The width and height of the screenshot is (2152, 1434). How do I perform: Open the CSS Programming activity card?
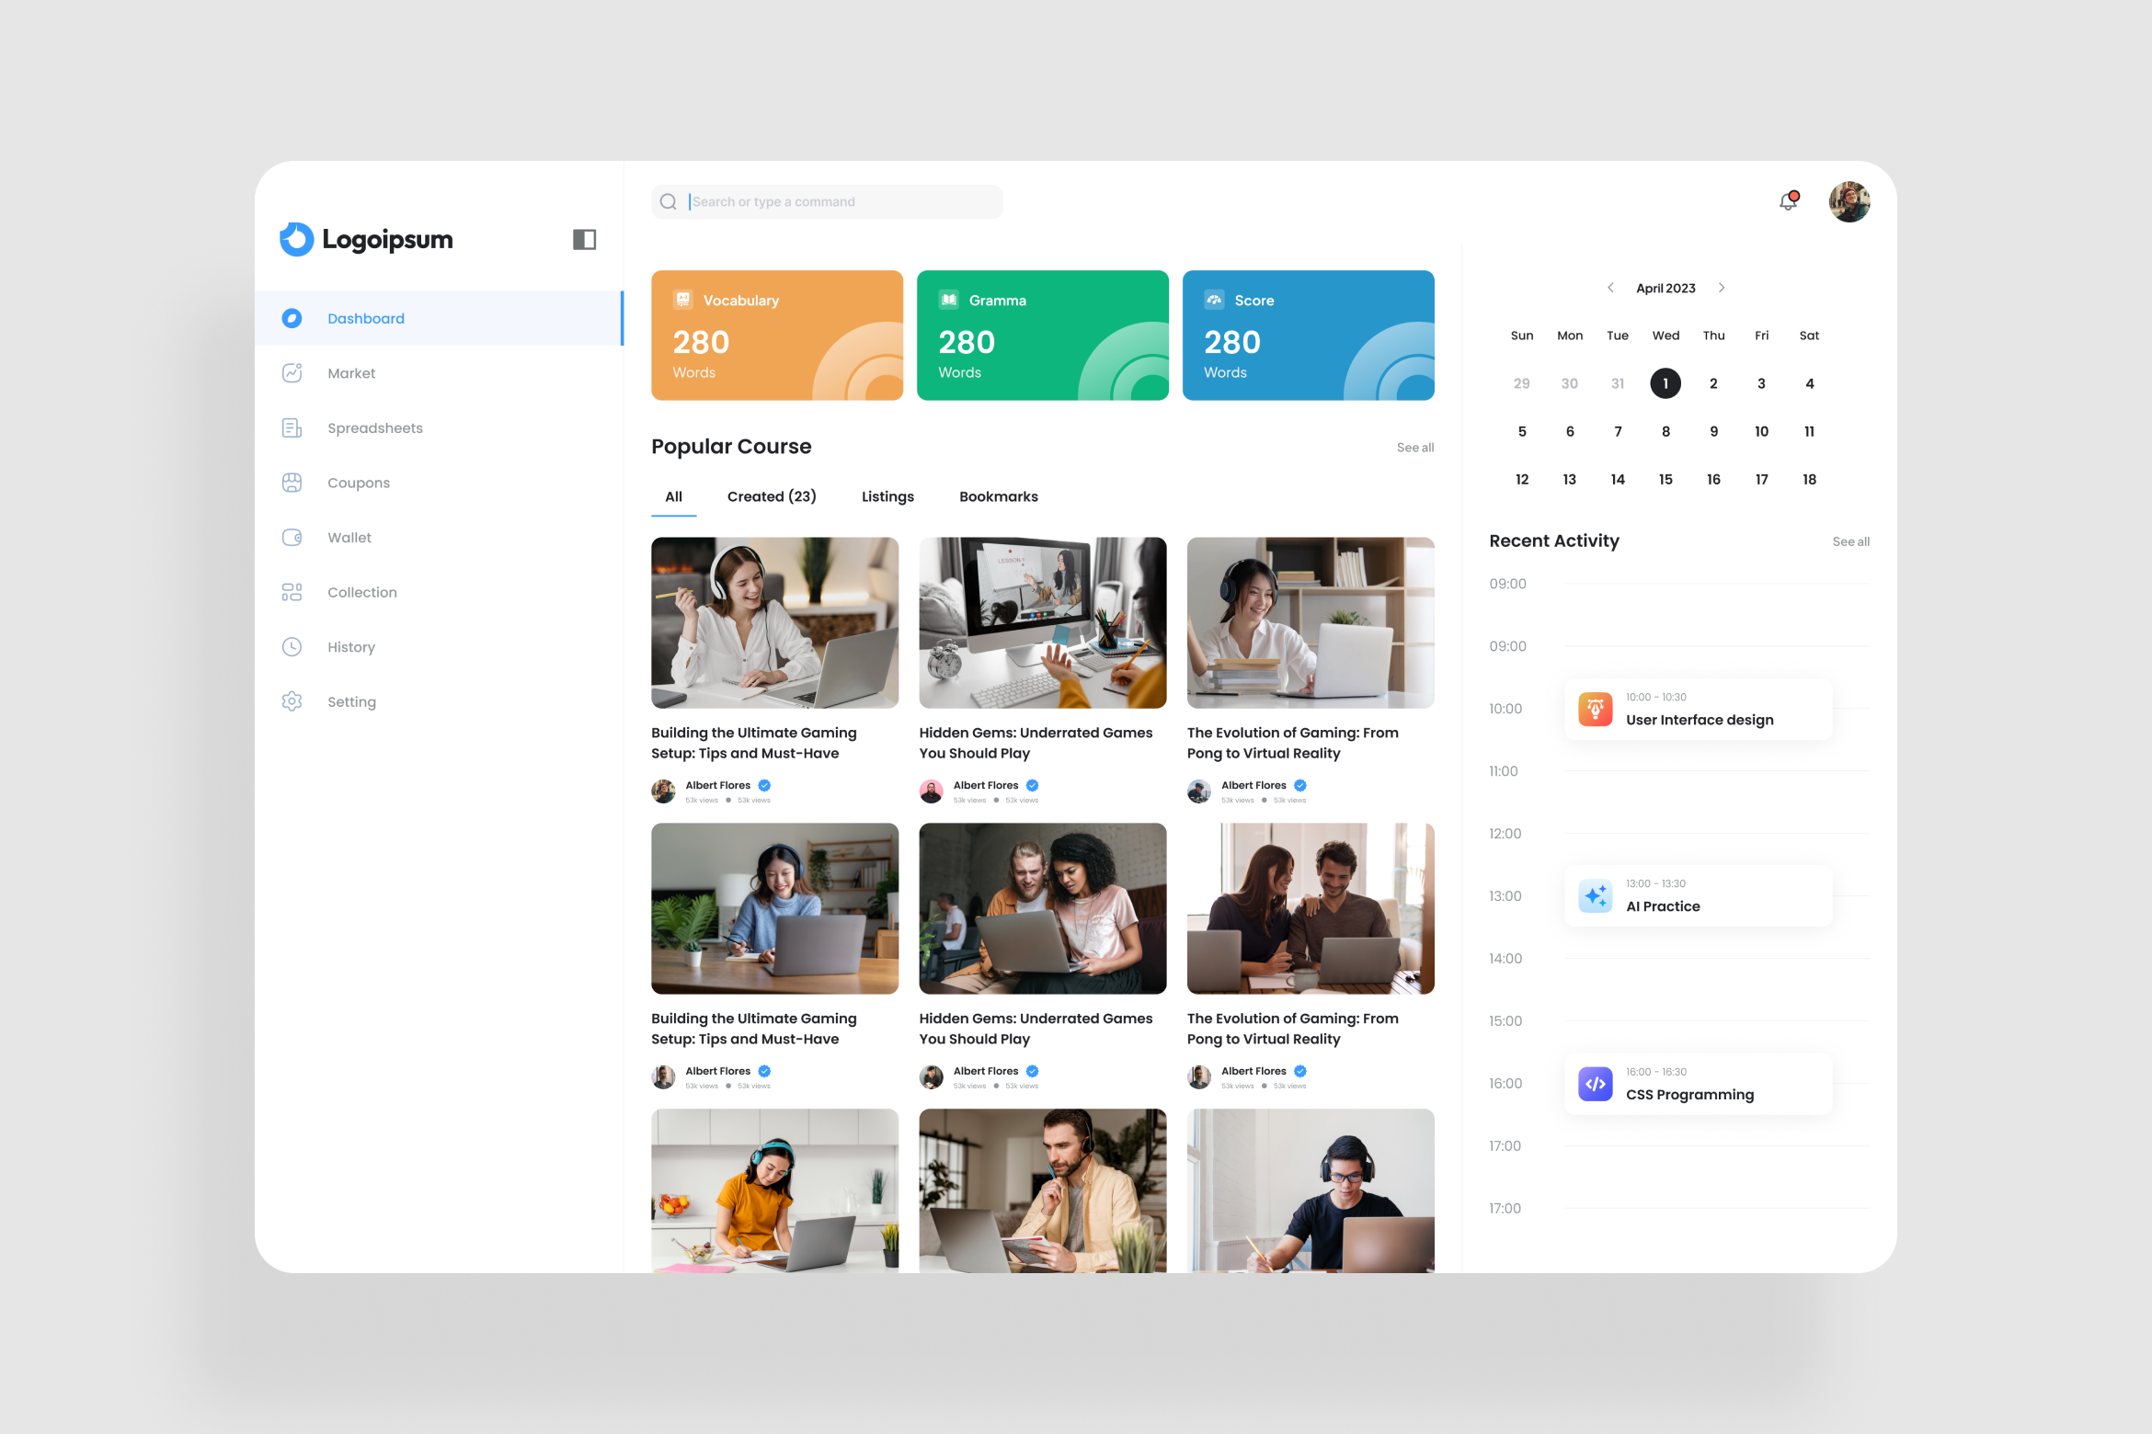pos(1698,1084)
